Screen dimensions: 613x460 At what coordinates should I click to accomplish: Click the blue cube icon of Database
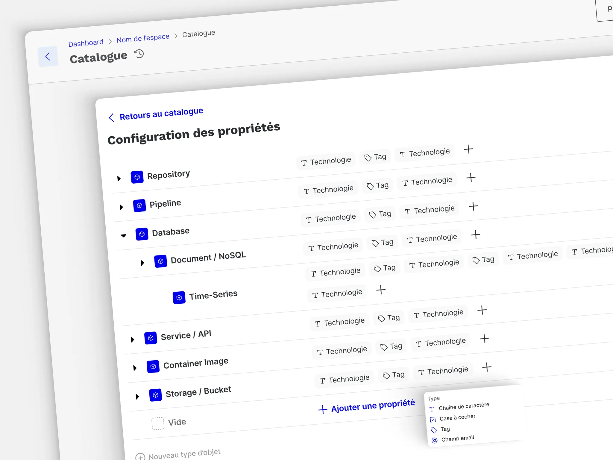pos(142,234)
